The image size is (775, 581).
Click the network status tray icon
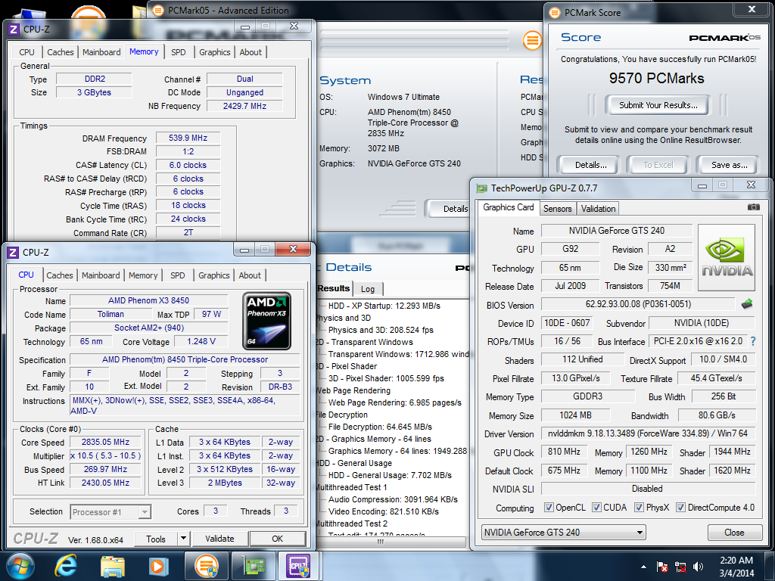[680, 567]
